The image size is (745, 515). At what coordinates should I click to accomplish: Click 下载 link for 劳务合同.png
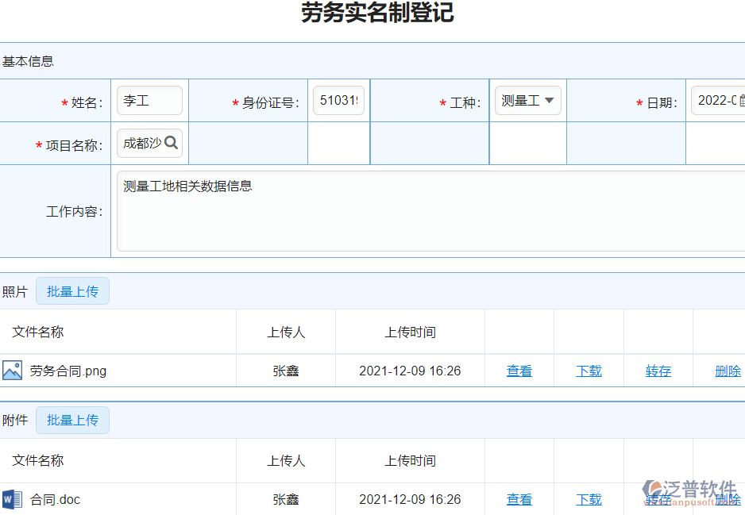coord(589,371)
